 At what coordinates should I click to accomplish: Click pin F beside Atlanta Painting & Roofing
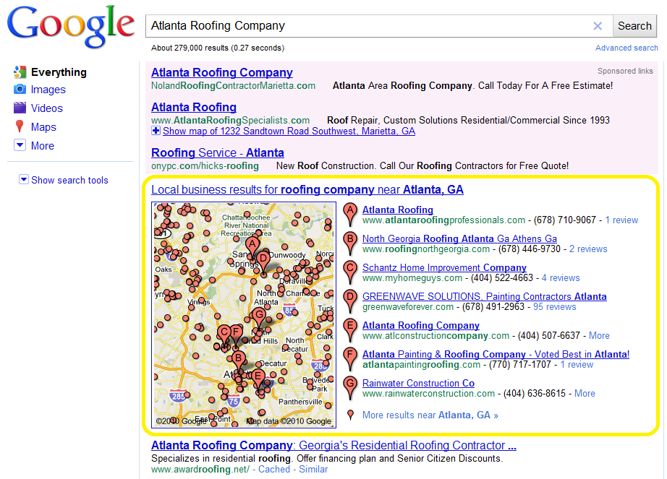[350, 359]
